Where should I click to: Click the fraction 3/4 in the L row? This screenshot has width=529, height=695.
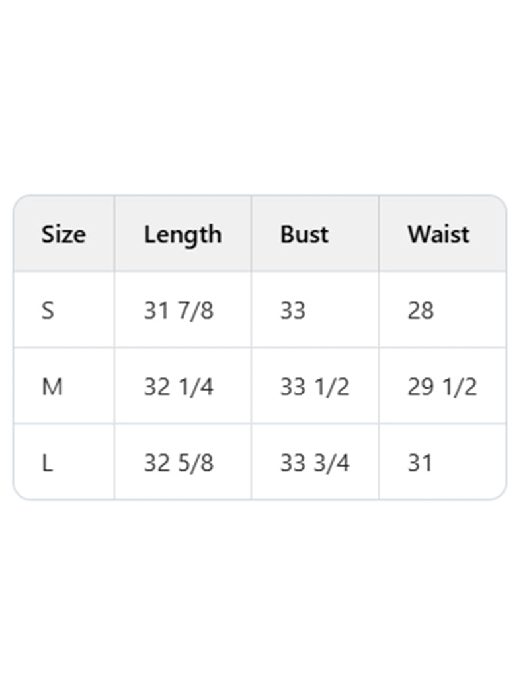click(331, 463)
